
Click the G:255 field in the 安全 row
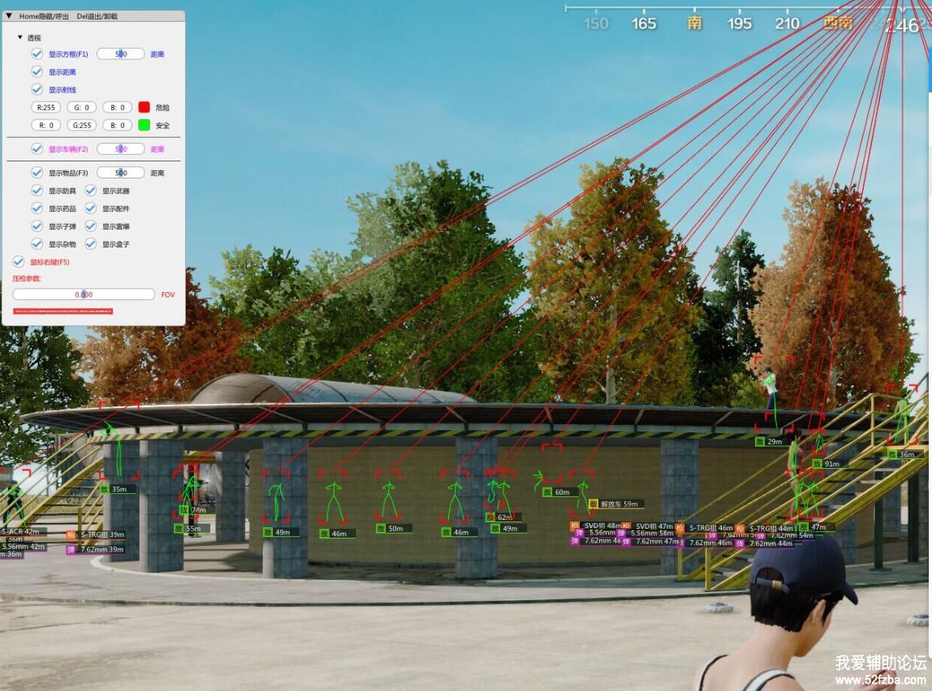[x=81, y=125]
